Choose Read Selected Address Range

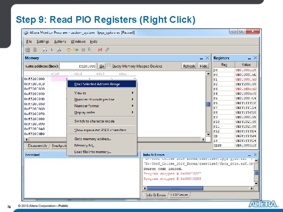(102, 84)
